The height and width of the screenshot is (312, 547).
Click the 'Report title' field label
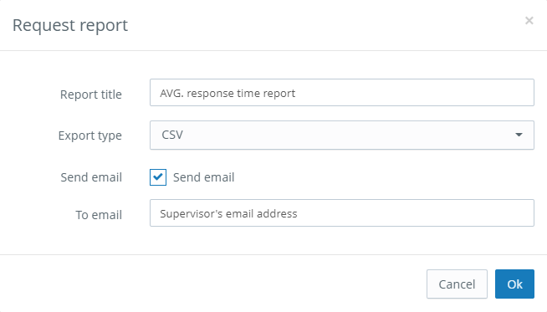pos(90,95)
